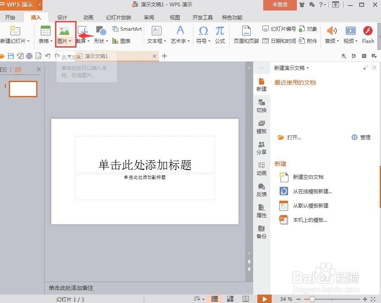Open the Share (分享) sidebar panel
The height and width of the screenshot is (303, 381).
[x=262, y=148]
